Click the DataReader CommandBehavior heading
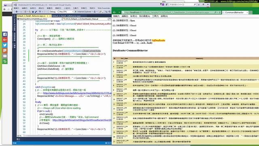This screenshot has height=146, width=259. pyautogui.click(x=130, y=50)
